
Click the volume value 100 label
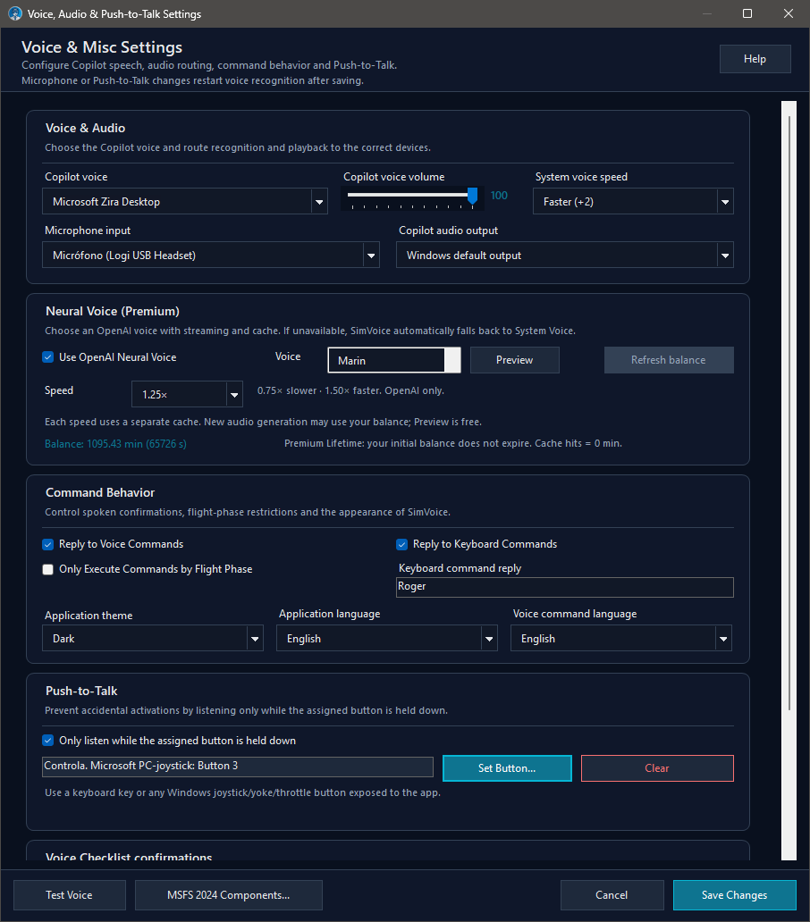499,196
